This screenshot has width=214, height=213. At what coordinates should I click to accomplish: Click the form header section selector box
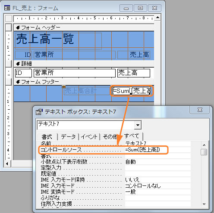(x=9, y=28)
